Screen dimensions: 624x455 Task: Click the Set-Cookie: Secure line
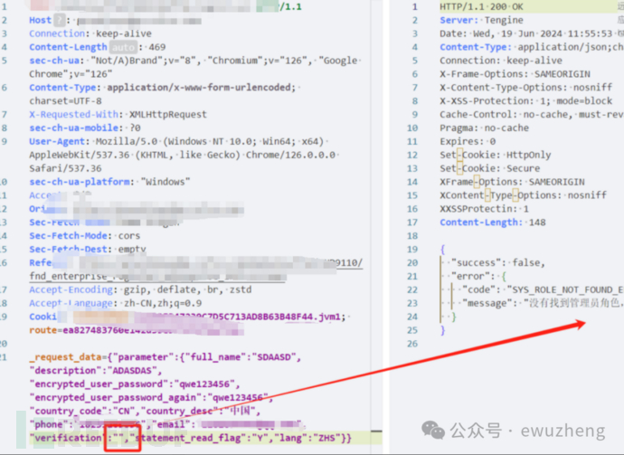click(490, 169)
